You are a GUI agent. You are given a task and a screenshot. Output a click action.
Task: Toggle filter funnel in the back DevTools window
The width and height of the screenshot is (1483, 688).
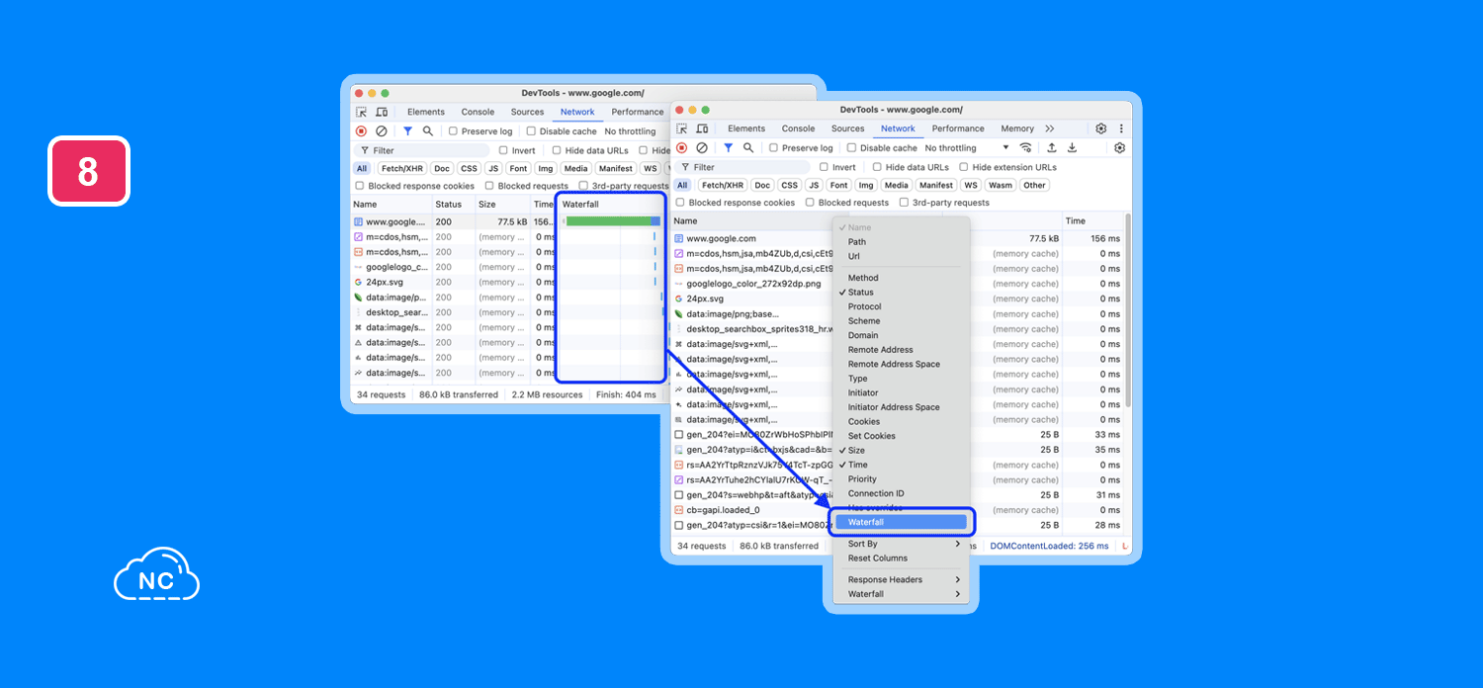(407, 131)
